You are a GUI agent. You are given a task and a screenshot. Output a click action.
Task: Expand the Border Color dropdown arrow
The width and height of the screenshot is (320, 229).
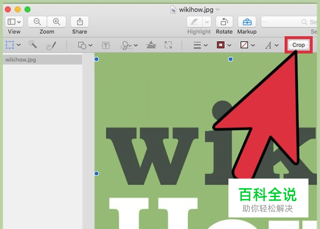pos(229,45)
